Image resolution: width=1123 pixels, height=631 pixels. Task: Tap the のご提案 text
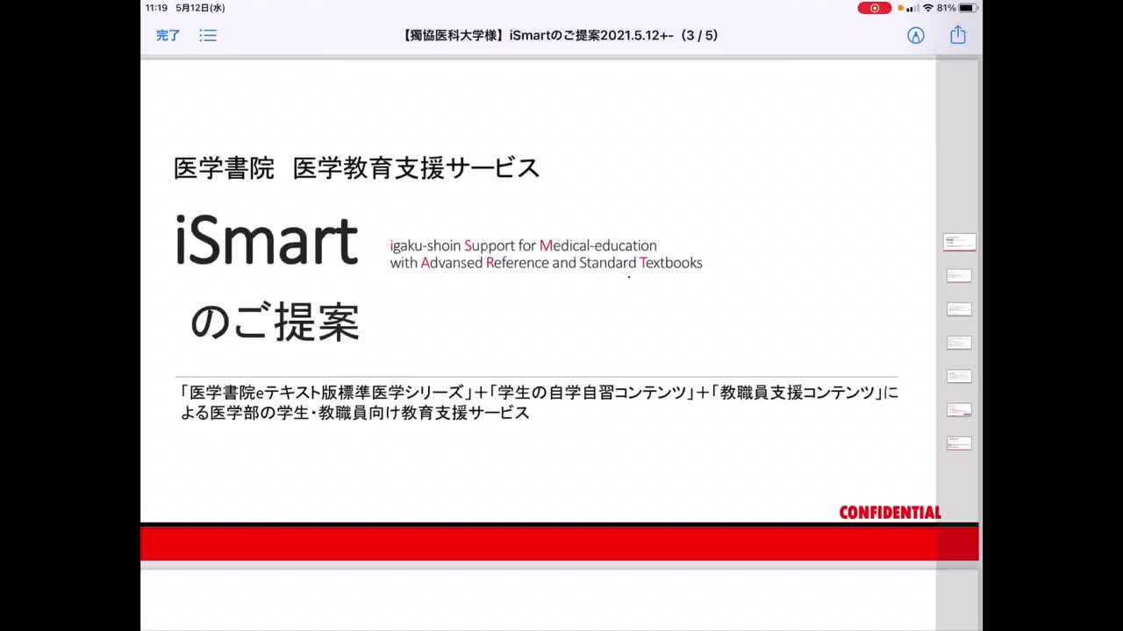pyautogui.click(x=275, y=322)
